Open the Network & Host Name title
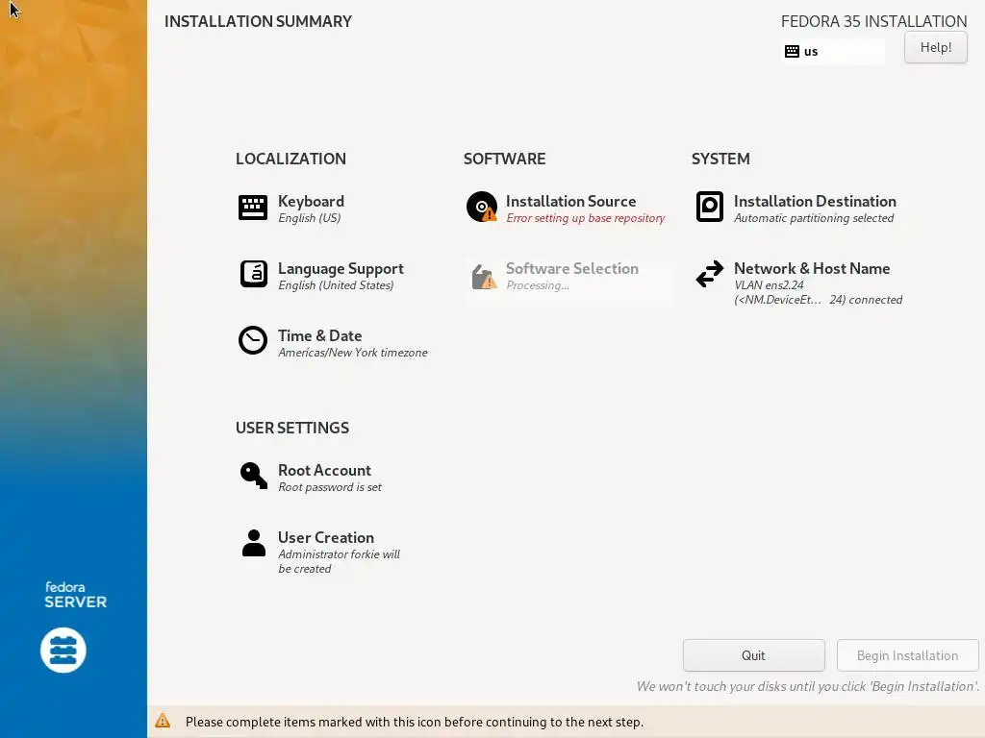 pos(812,268)
